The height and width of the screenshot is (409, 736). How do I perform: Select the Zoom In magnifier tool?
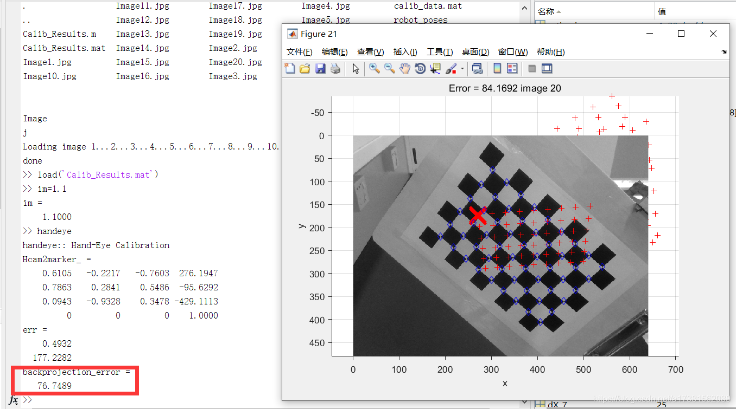pyautogui.click(x=374, y=68)
